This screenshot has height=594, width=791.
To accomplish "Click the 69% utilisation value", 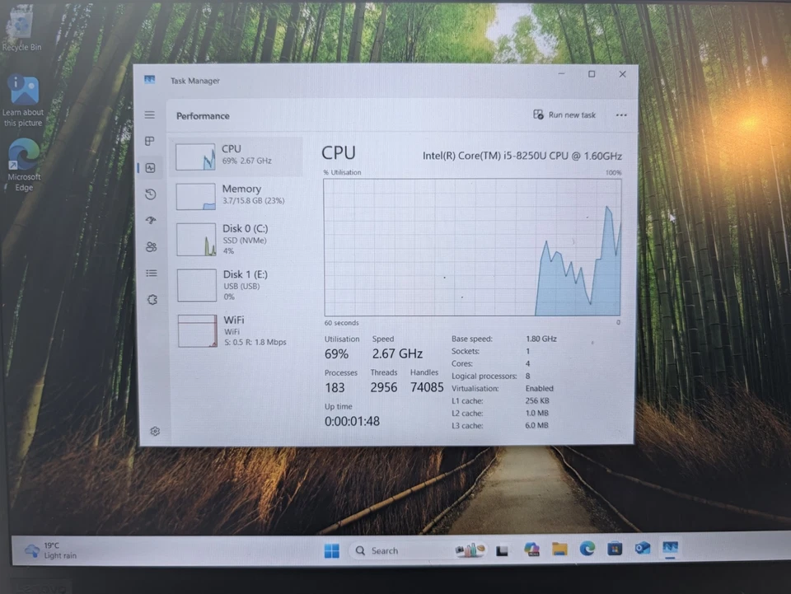I will [x=336, y=354].
